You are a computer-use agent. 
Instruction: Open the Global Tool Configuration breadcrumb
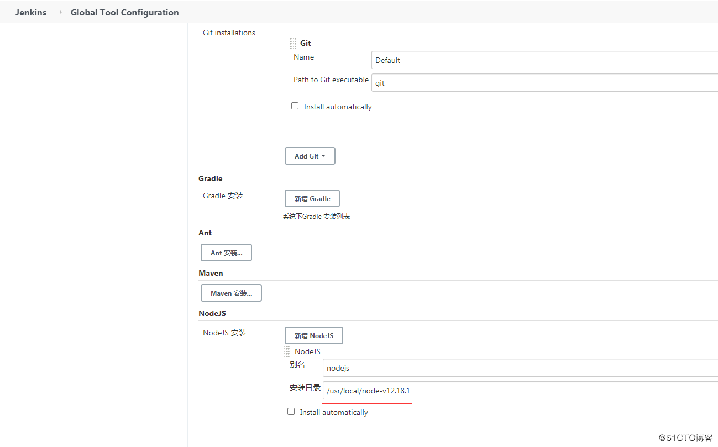[124, 12]
